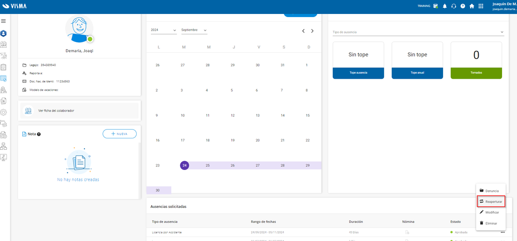
Task: Click the Visma logo
Action: click(x=14, y=6)
